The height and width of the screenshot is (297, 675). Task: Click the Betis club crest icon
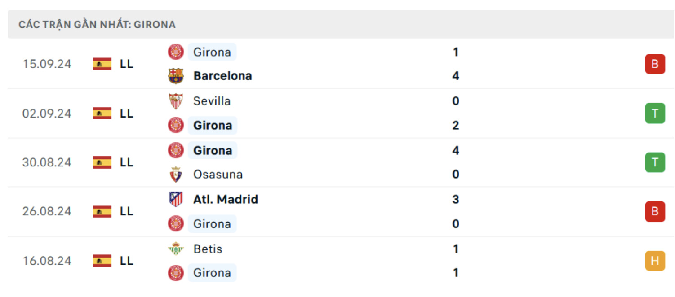176,249
